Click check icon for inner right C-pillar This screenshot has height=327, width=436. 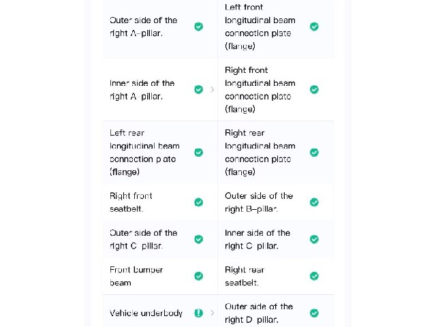[x=314, y=239]
